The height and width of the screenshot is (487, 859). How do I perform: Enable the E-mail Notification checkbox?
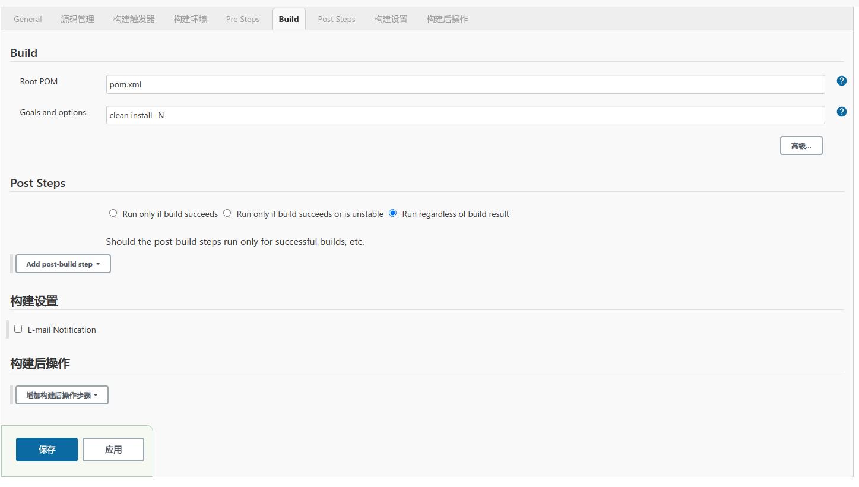[x=18, y=329]
